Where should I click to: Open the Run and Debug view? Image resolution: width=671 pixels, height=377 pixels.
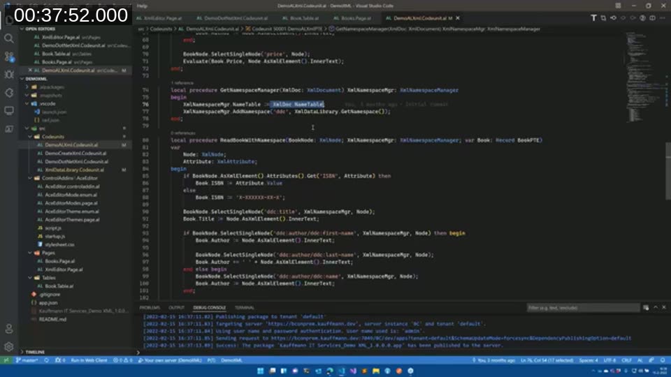(x=9, y=75)
